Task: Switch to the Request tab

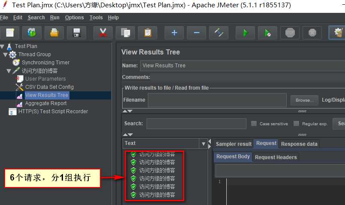Action: coord(266,143)
